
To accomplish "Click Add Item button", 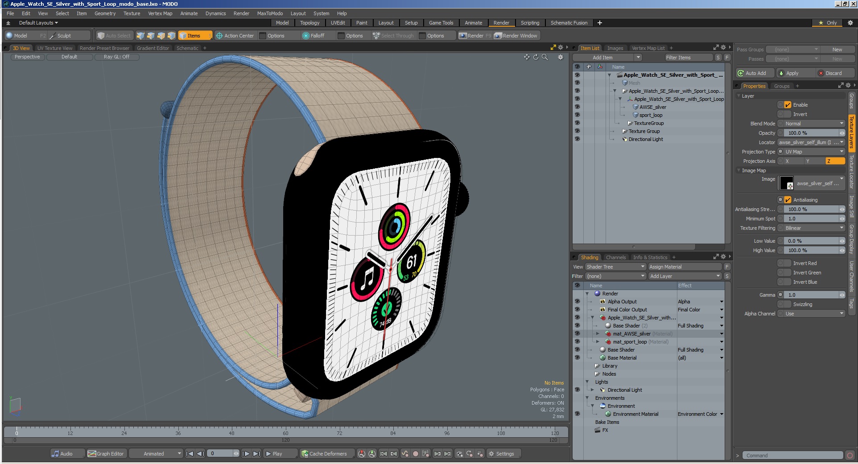I will [x=602, y=58].
